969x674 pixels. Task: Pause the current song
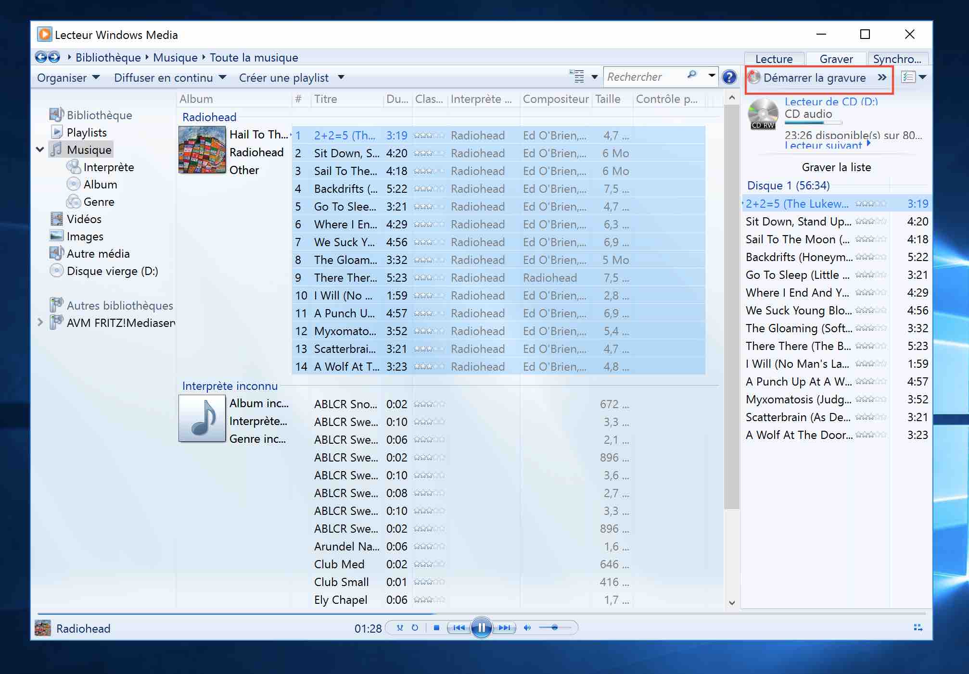[482, 628]
